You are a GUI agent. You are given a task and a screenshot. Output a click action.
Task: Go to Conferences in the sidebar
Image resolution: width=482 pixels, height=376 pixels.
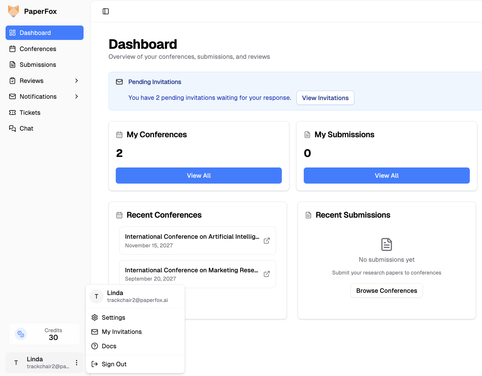[x=38, y=49]
